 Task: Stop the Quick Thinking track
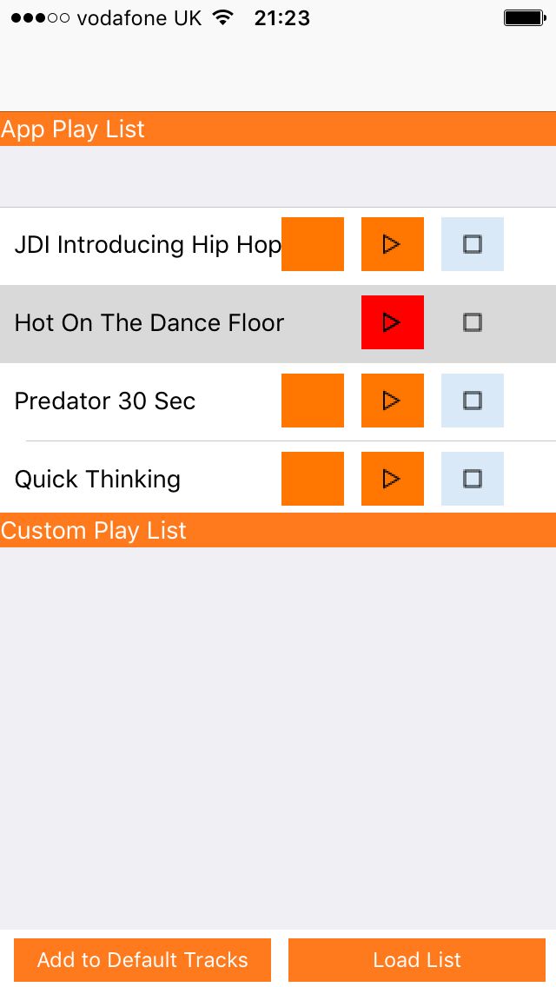pyautogui.click(x=473, y=479)
